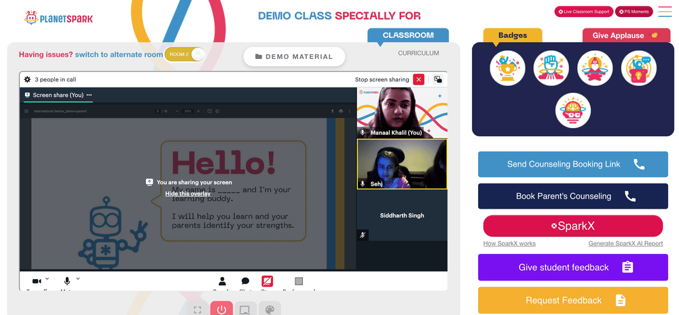Launch the SparkX button

point(573,226)
